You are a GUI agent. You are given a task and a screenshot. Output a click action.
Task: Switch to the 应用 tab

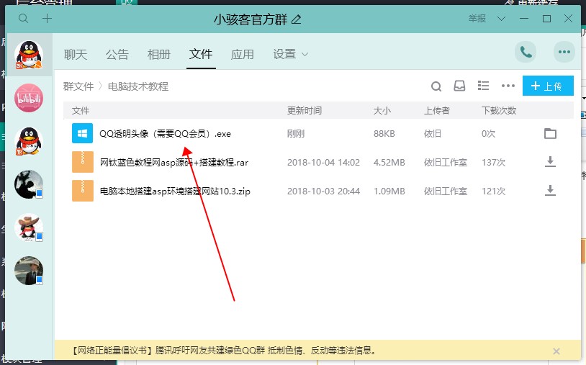point(242,55)
